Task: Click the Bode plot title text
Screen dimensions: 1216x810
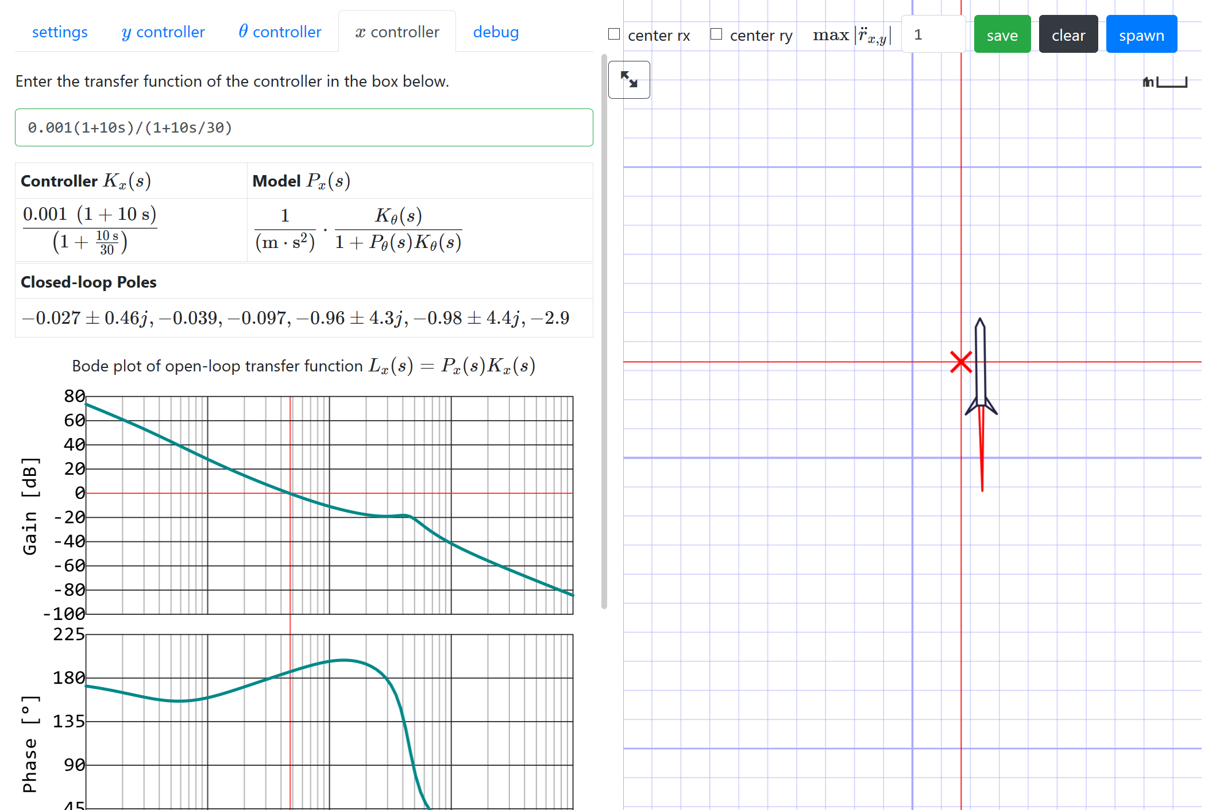Action: 304,366
